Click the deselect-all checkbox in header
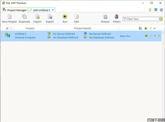This screenshot has width=165, height=122. [x=11, y=28]
